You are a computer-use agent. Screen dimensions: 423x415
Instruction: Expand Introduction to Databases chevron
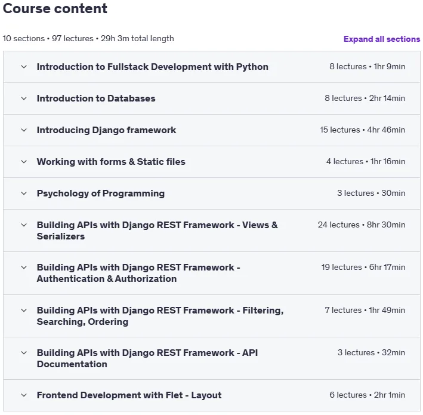pyautogui.click(x=24, y=99)
